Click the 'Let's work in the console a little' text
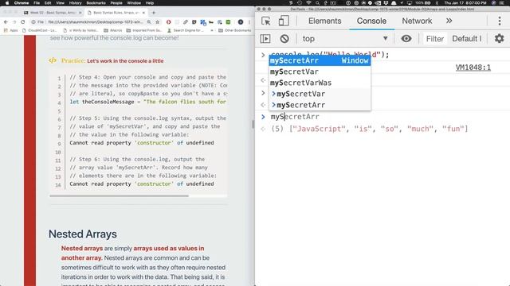The height and width of the screenshot is (286, 510). 125,61
